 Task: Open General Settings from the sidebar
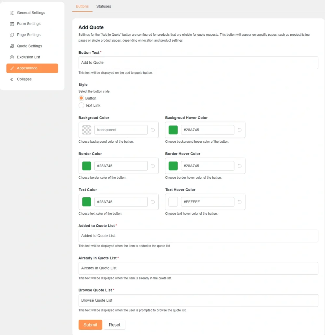click(31, 12)
